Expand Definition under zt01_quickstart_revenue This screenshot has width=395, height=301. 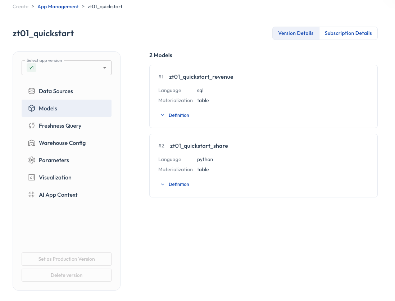coord(175,115)
